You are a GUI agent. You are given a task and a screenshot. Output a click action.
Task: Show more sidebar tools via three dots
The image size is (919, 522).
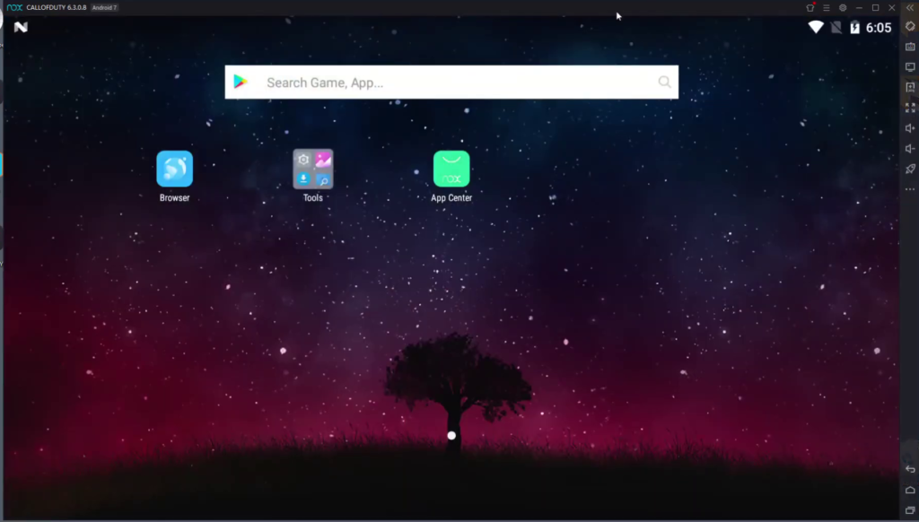[x=910, y=189]
